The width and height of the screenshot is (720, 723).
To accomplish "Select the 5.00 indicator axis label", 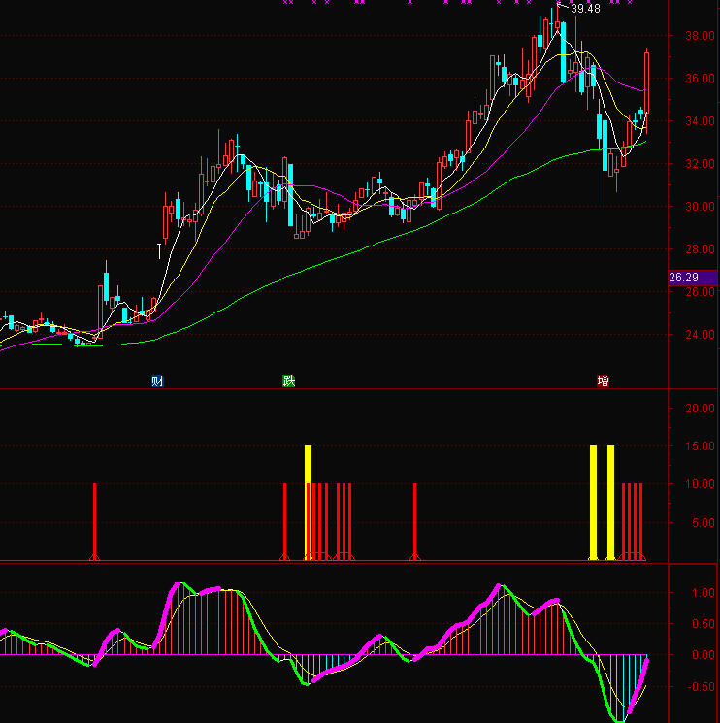I will click(x=703, y=523).
